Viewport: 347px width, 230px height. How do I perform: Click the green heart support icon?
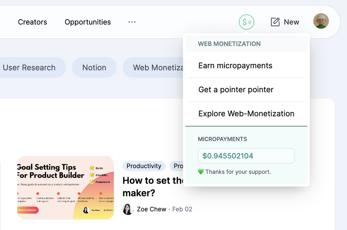[201, 172]
